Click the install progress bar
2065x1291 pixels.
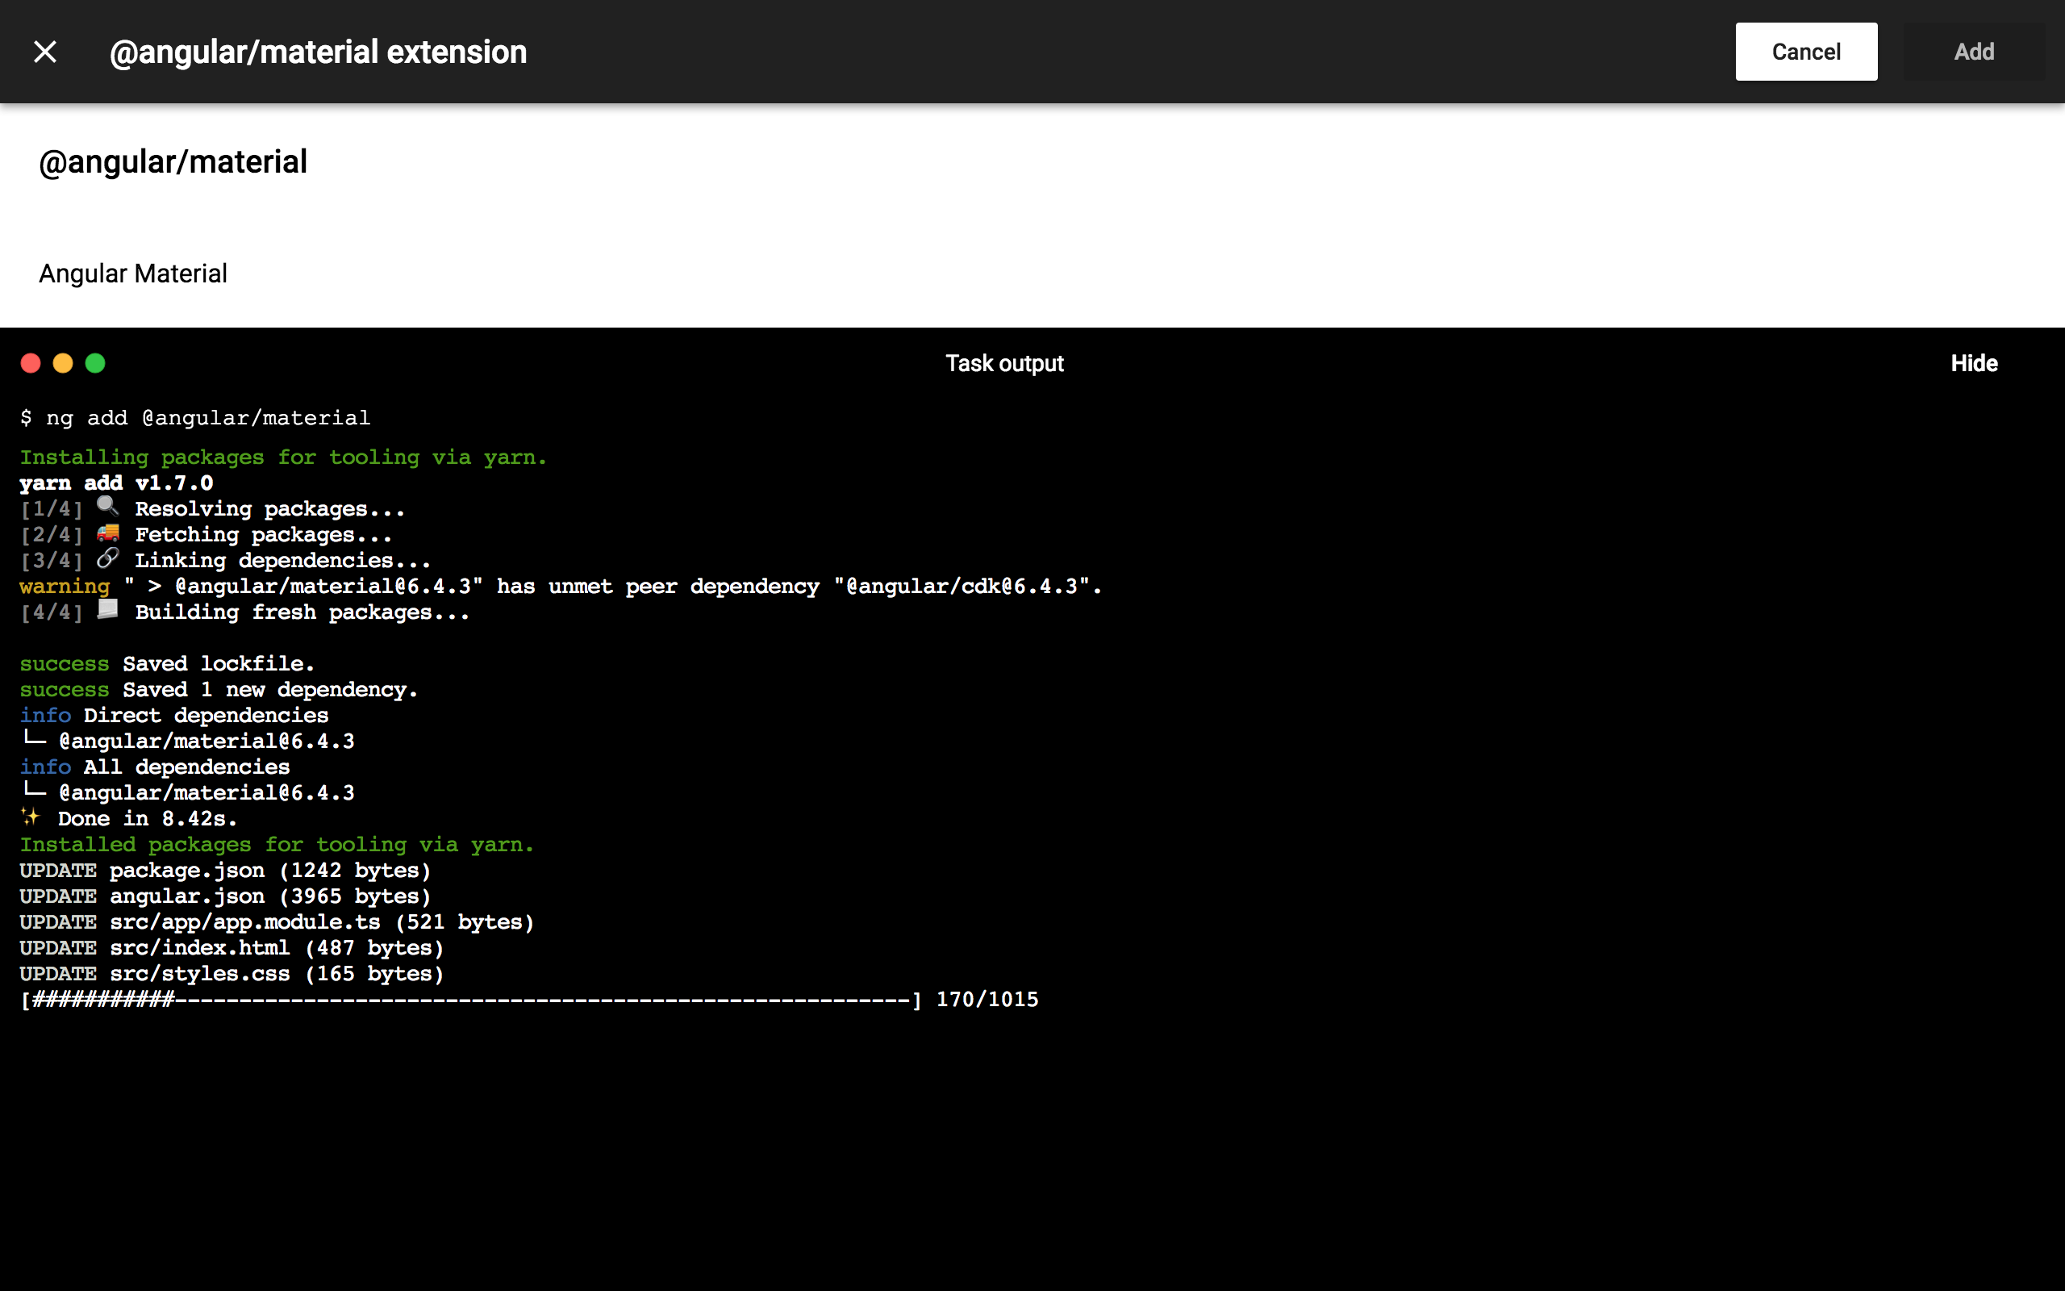(x=470, y=1000)
